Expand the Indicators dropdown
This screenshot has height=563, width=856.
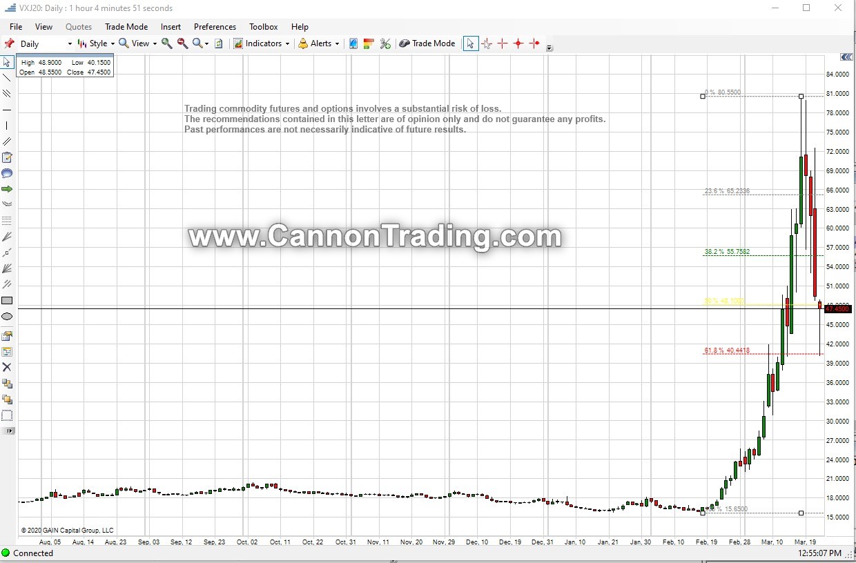click(x=262, y=43)
